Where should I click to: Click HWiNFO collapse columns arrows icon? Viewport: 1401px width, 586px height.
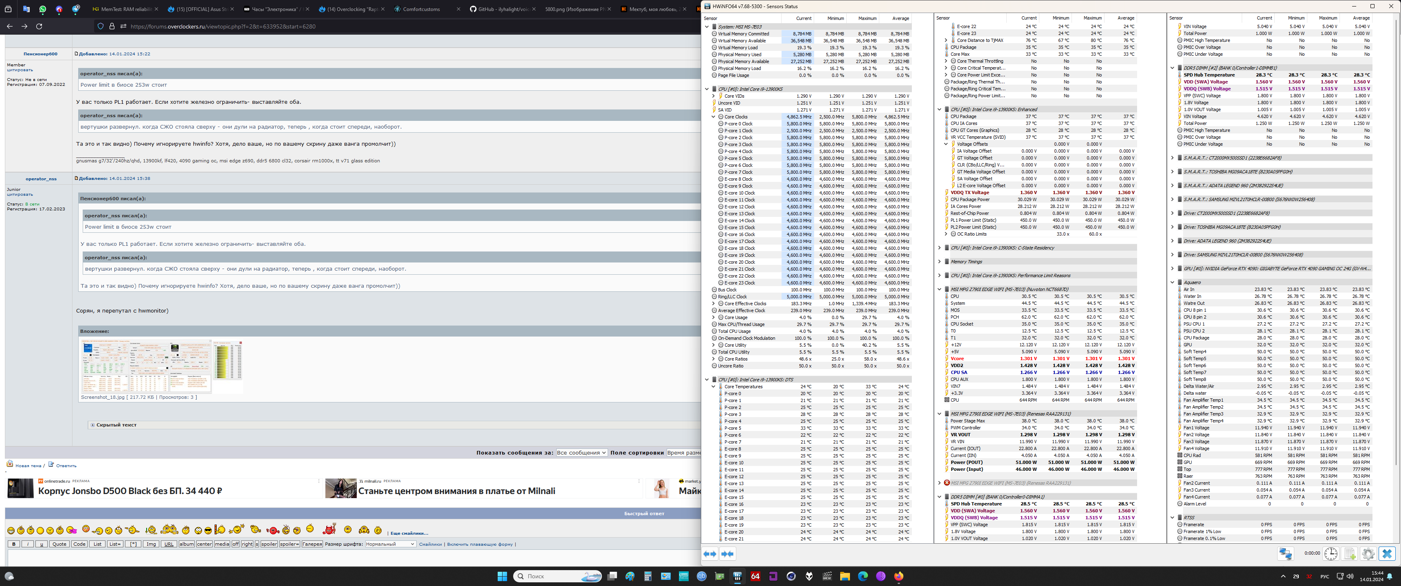click(727, 554)
